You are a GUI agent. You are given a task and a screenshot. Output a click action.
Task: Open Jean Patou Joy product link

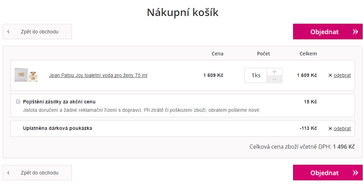(x=98, y=75)
